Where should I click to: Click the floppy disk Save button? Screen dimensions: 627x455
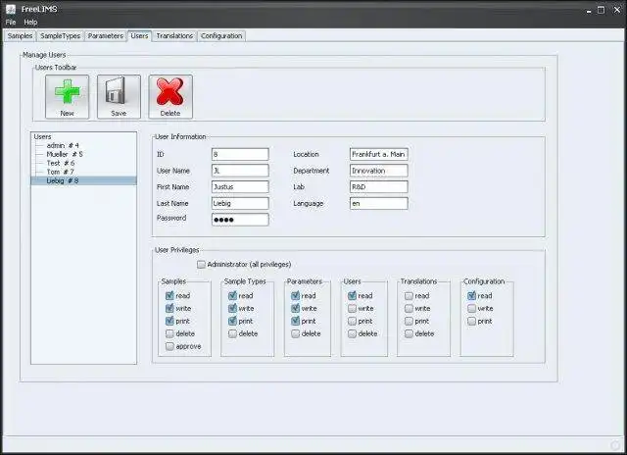[x=119, y=97]
